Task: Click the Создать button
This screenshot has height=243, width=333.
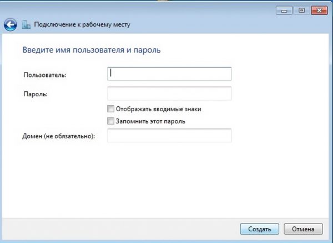Action: (260, 229)
